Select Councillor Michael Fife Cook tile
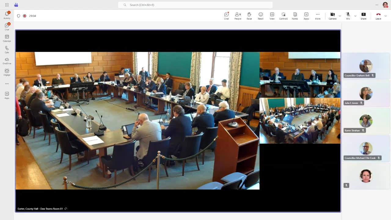The height and width of the screenshot is (220, 391). (366, 148)
